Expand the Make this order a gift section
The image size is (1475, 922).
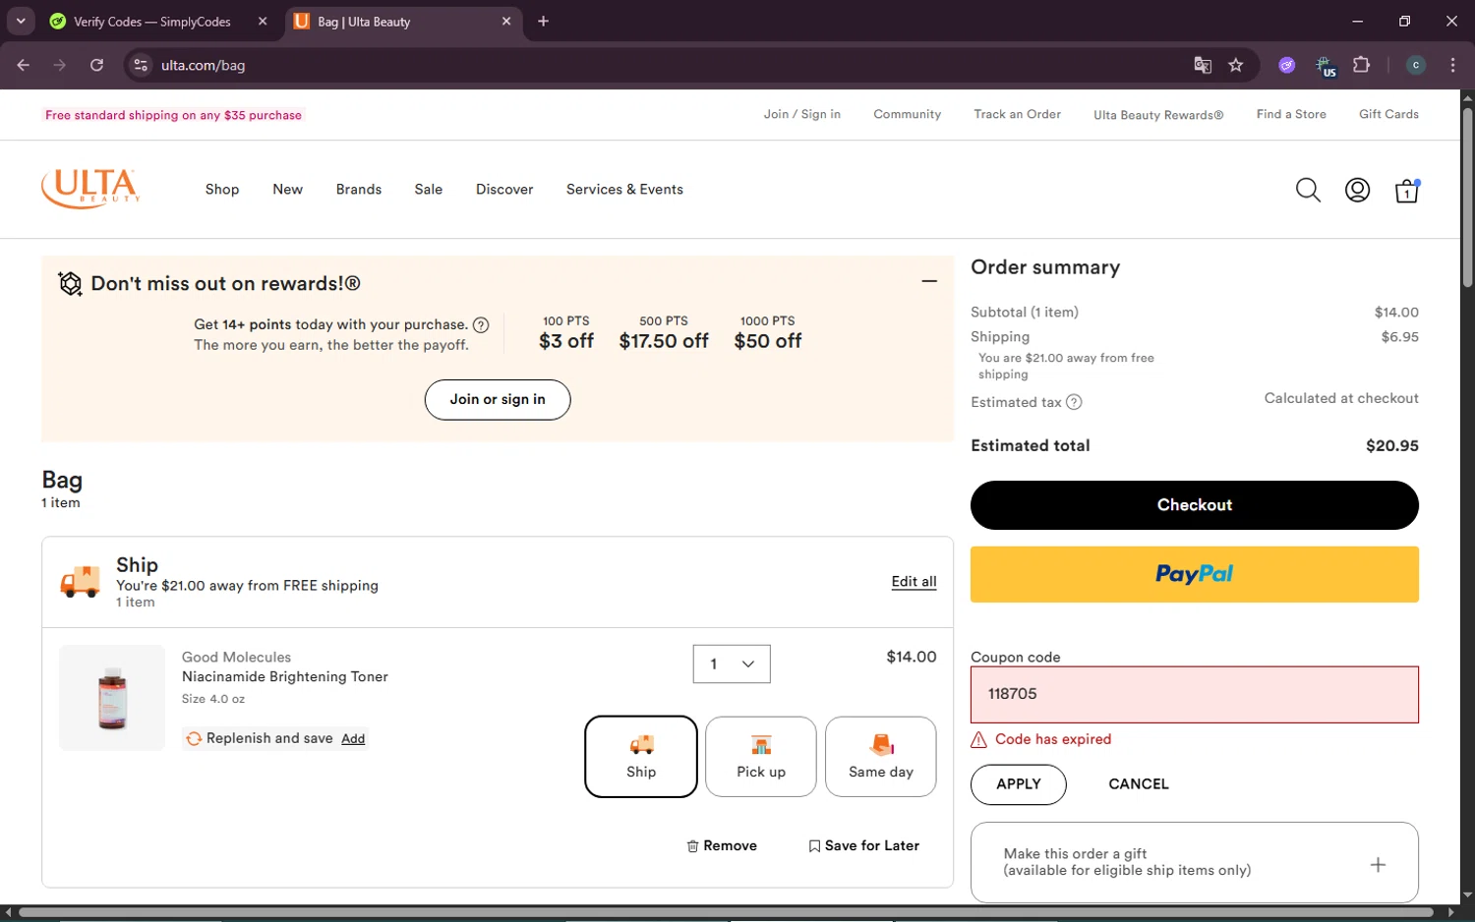point(1378,864)
